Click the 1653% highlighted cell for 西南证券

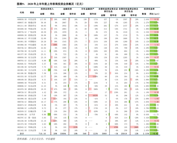pyautogui.click(x=93, y=95)
